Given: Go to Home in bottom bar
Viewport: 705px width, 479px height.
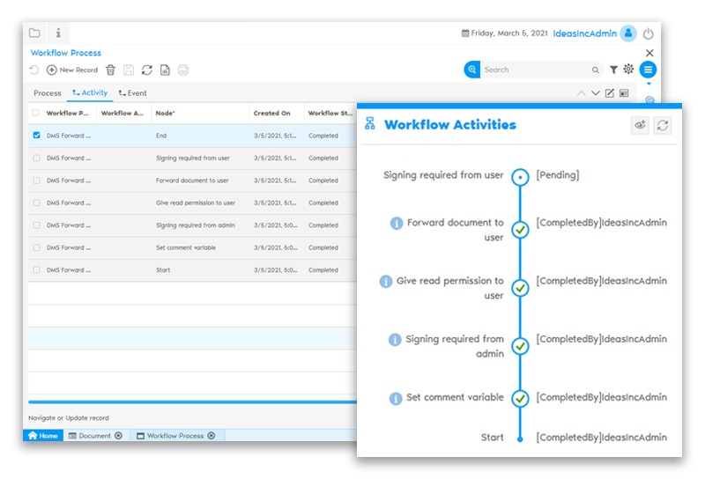Looking at the screenshot, I should 43,436.
